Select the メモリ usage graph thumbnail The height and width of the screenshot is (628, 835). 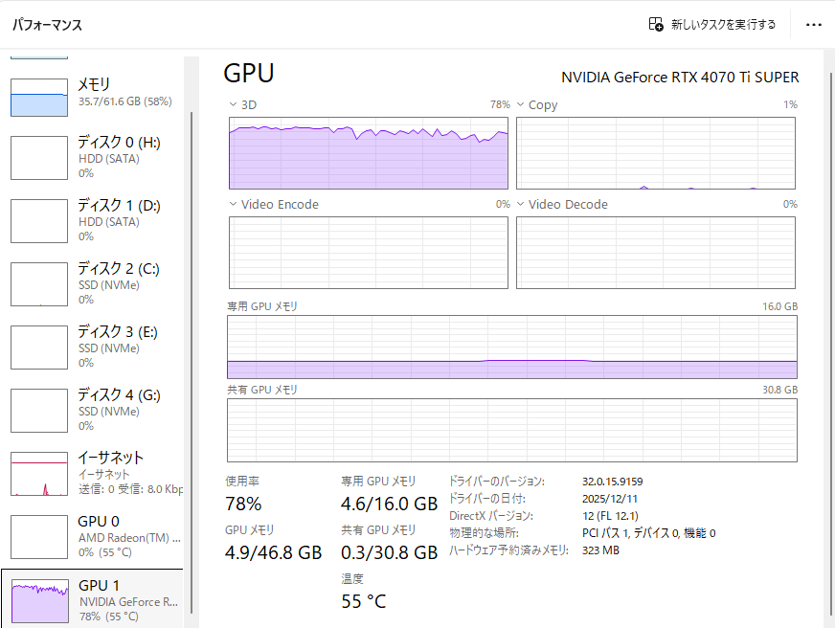pos(39,98)
